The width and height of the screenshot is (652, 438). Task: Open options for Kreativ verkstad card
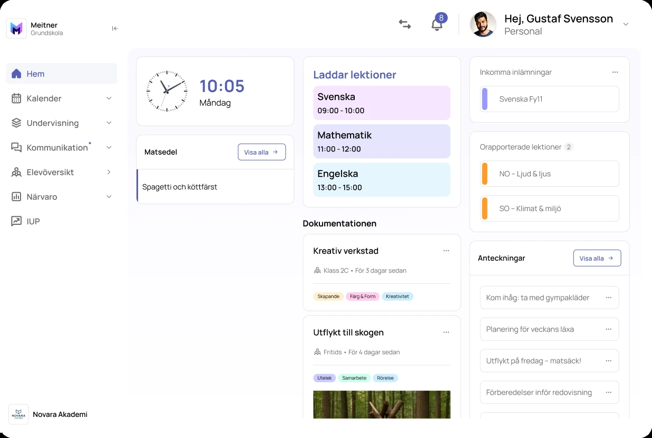[446, 251]
